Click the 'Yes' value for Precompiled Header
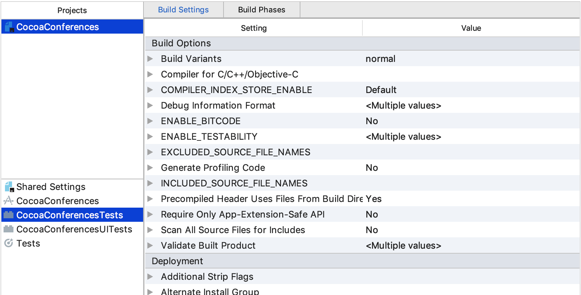 point(374,199)
